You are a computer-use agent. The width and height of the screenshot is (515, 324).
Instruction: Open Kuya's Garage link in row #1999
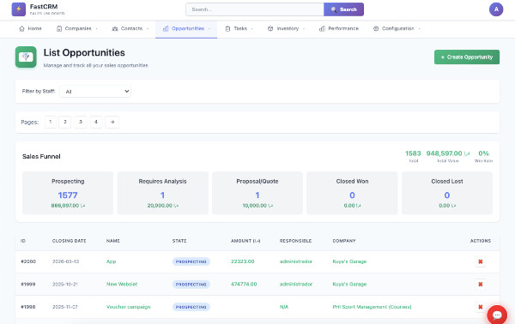349,285
